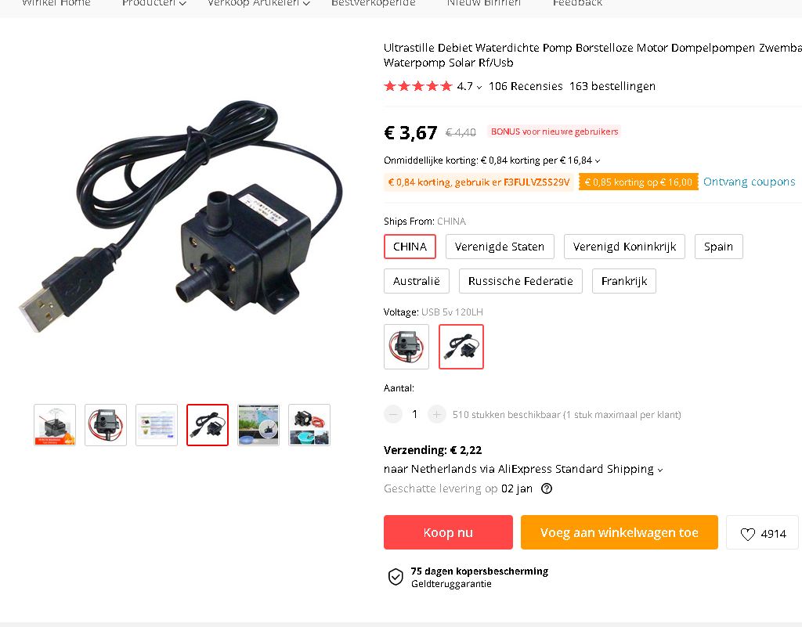Open delivery estimate help question mark
Screen dimensions: 802x627
coord(546,488)
